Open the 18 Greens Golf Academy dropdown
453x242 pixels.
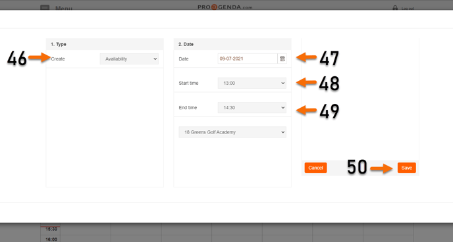point(232,132)
